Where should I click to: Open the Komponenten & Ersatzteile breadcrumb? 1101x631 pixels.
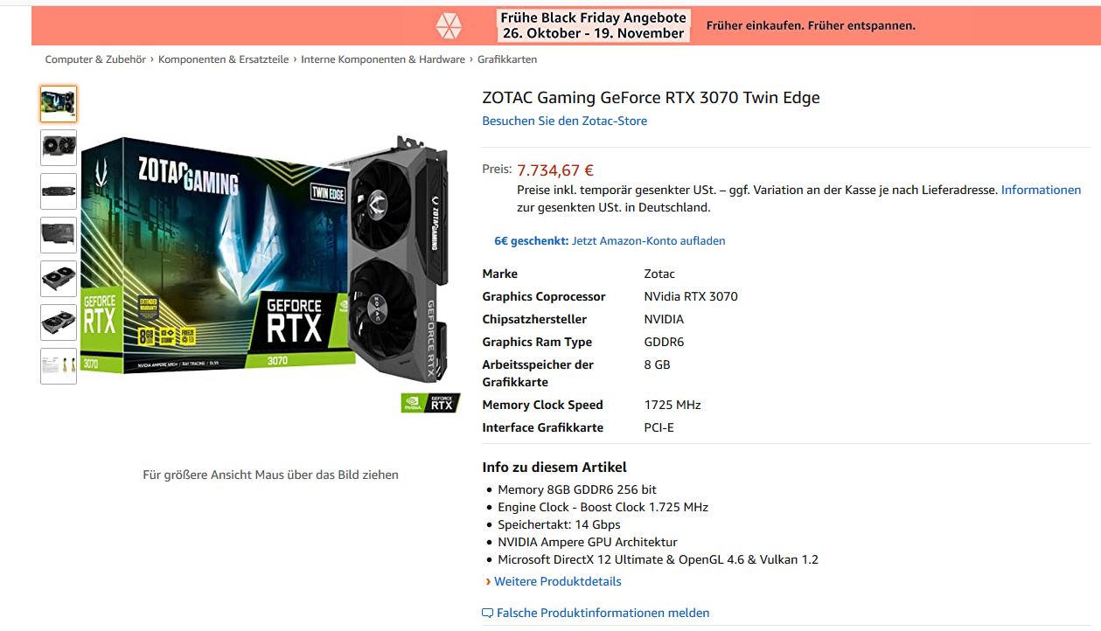[x=223, y=59]
